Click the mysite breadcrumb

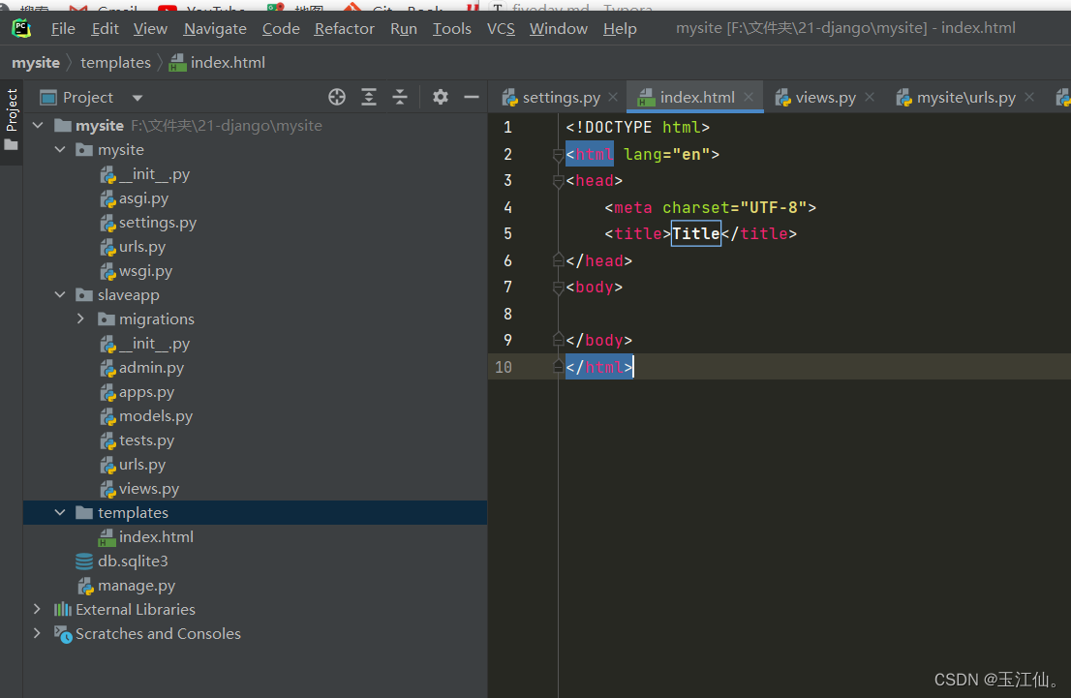(36, 63)
